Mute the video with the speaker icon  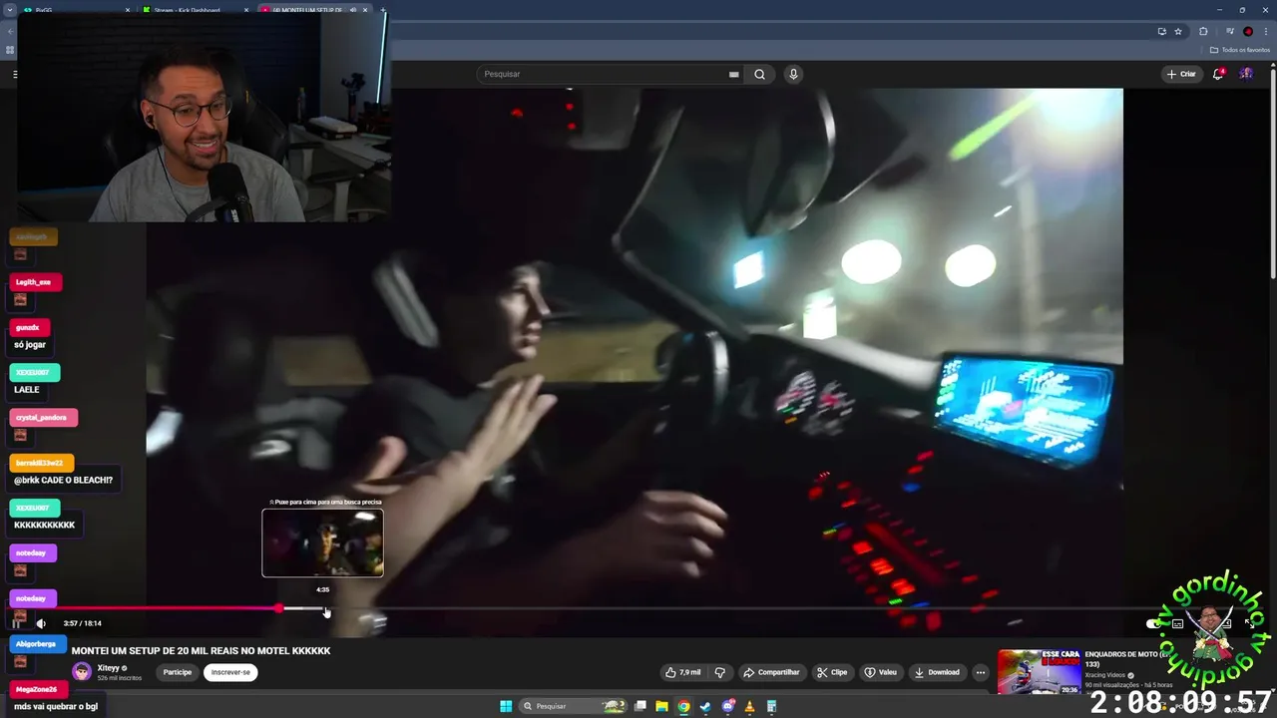coord(41,623)
